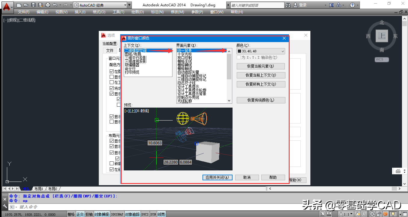408x217 pixels.
Task: Click the clean screen icon at status bar end
Action: (x=405, y=214)
